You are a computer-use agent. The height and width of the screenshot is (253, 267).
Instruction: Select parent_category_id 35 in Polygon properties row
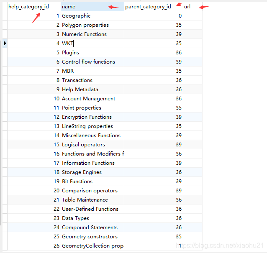coord(154,25)
